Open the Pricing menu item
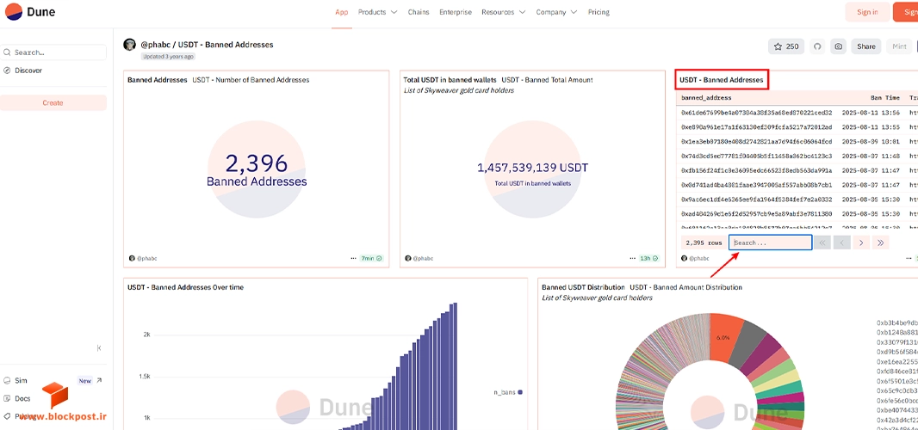The width and height of the screenshot is (918, 430). pos(599,12)
